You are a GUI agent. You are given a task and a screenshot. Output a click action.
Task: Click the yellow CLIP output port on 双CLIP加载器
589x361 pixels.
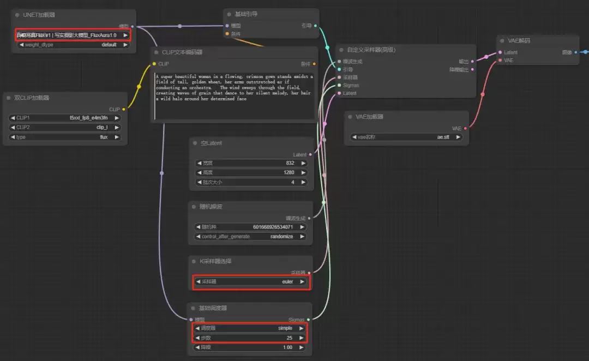pyautogui.click(x=124, y=109)
